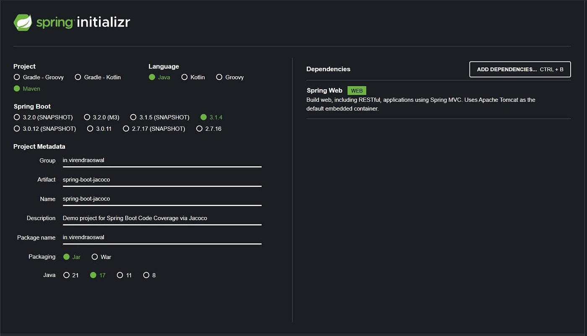Click the Spring Web description text
This screenshot has width=587, height=336.
pyautogui.click(x=421, y=104)
